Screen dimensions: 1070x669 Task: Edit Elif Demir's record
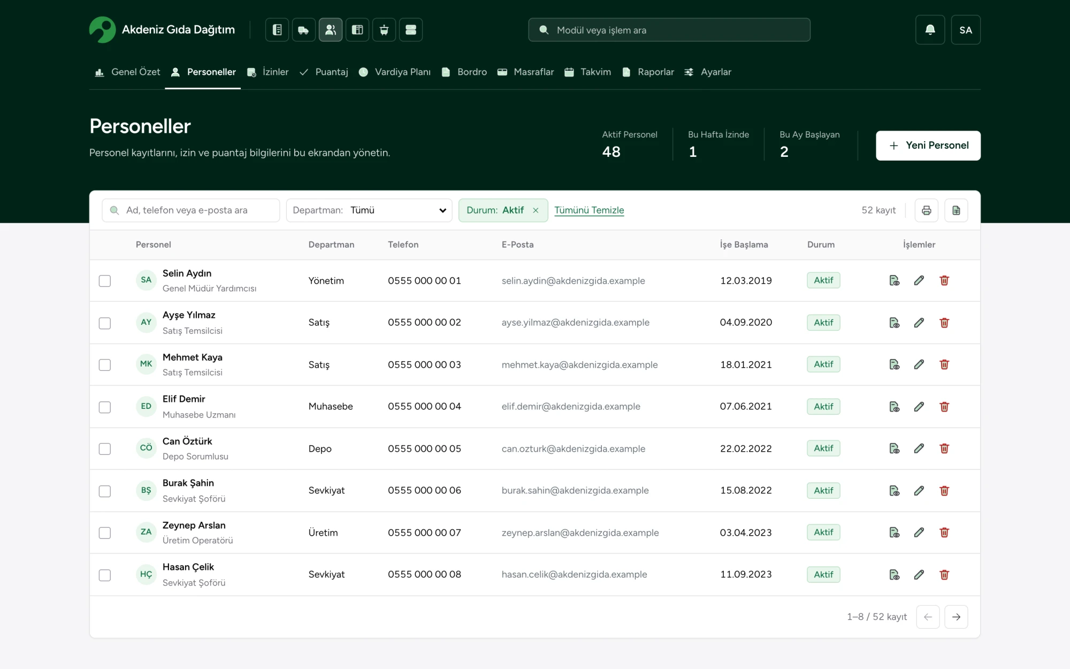(x=919, y=407)
